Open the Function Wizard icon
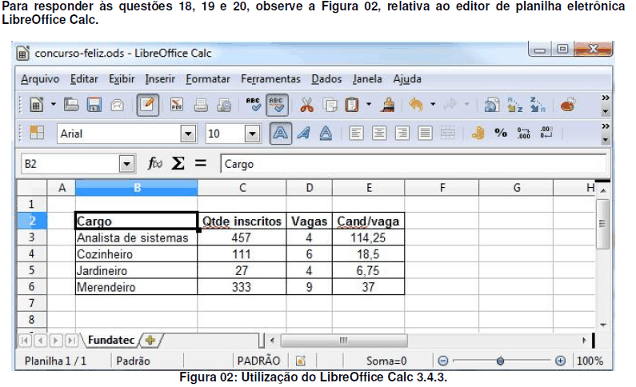636x387 pixels. click(x=155, y=164)
